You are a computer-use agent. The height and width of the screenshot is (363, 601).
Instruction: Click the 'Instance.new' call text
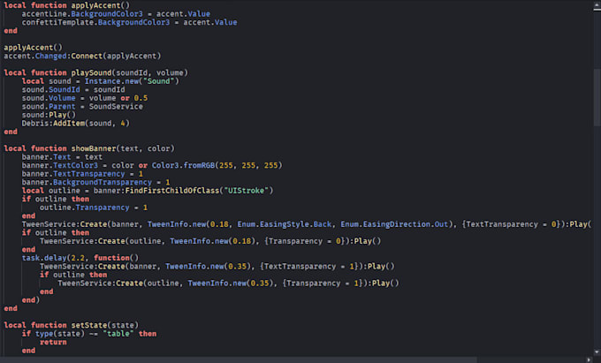click(x=113, y=81)
